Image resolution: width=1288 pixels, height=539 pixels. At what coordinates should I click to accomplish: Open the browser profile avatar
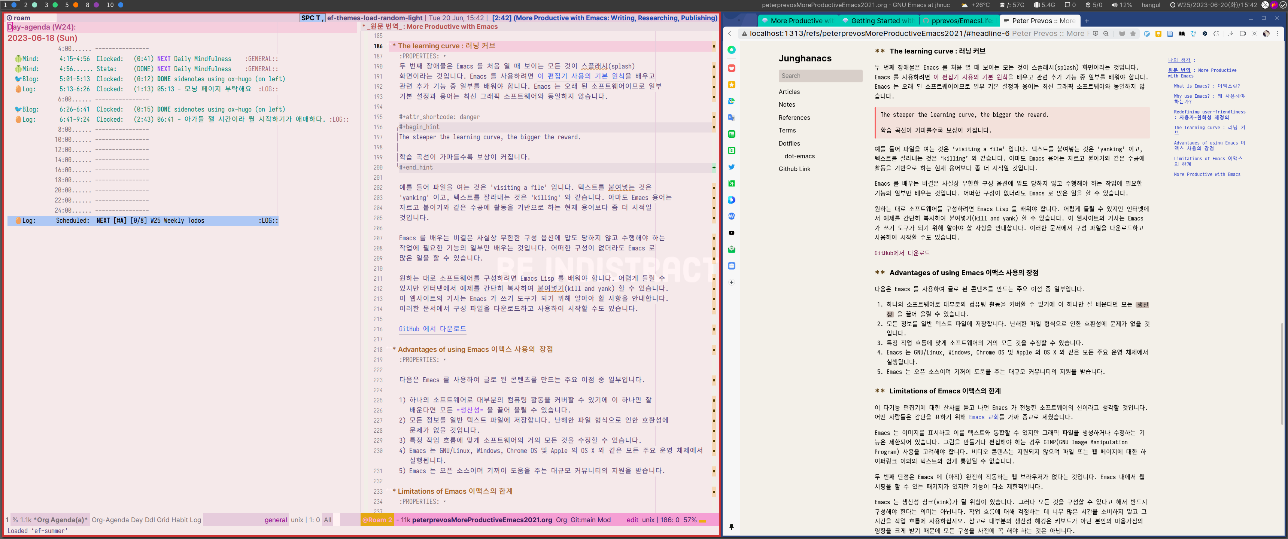pyautogui.click(x=1266, y=33)
